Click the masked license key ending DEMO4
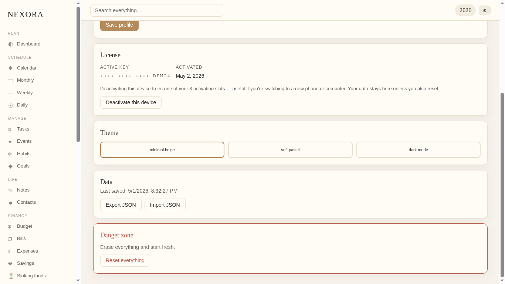Image resolution: width=505 pixels, height=284 pixels. 135,76
